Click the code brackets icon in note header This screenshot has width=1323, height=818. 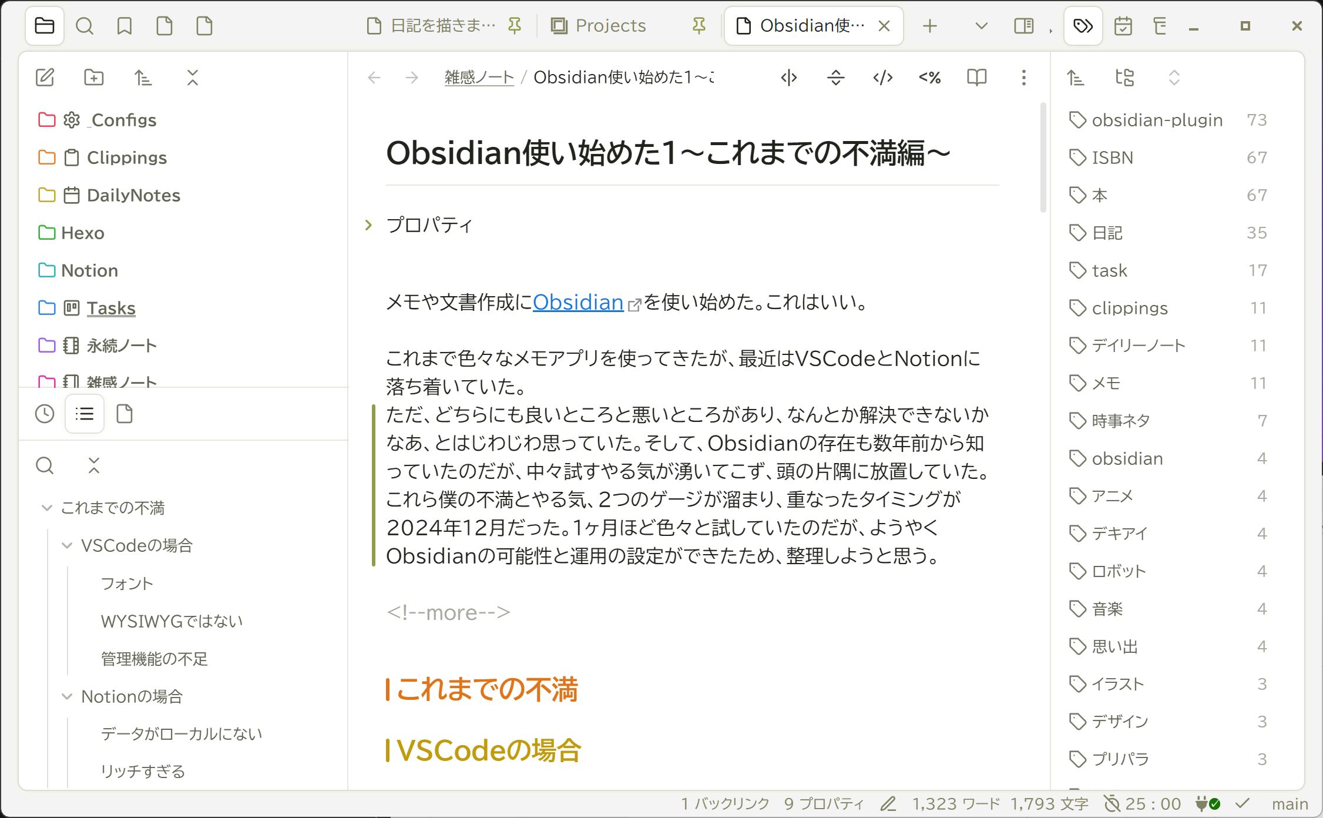883,78
